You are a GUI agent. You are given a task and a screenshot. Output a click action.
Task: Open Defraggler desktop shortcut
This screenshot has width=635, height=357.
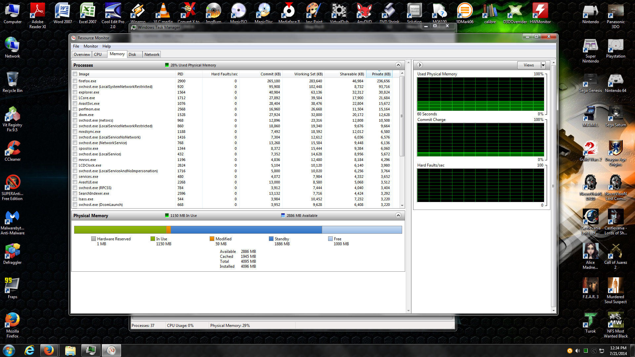pyautogui.click(x=12, y=254)
